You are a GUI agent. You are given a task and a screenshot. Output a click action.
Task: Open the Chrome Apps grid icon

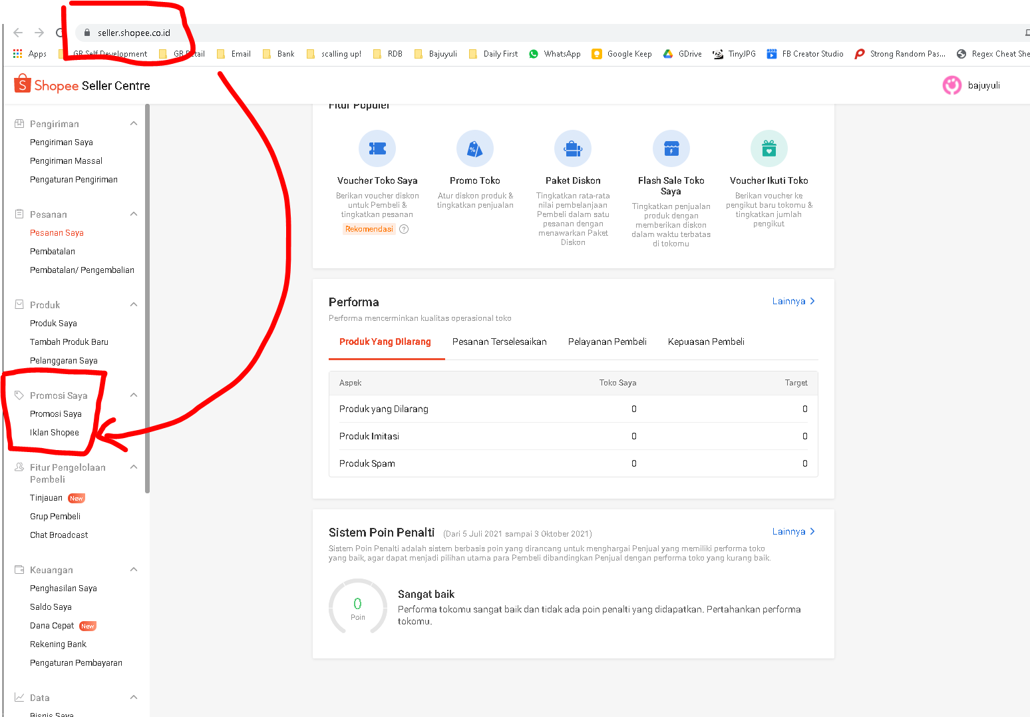click(18, 54)
